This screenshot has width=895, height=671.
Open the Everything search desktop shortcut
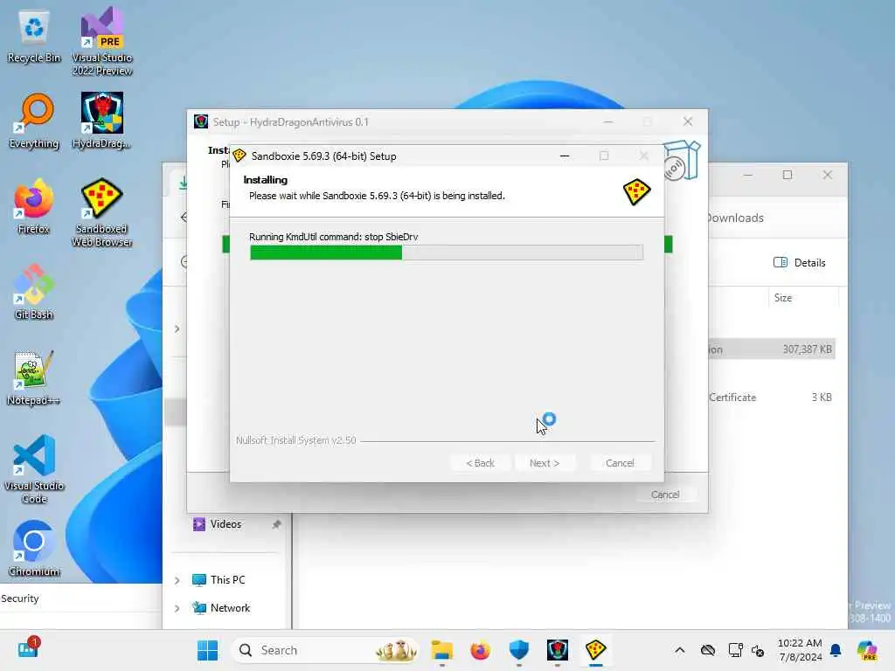[34, 121]
